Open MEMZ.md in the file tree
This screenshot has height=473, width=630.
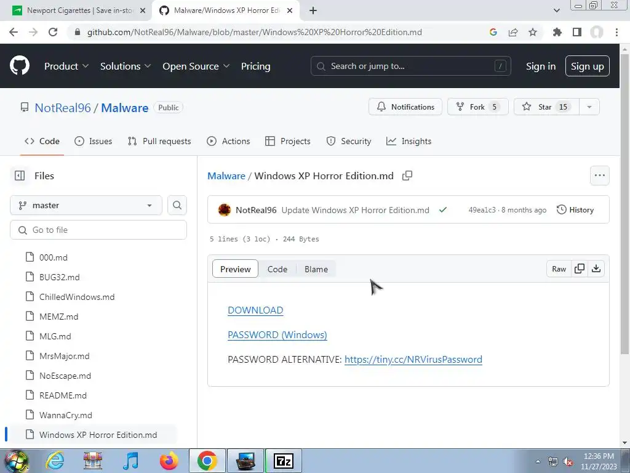pos(58,317)
